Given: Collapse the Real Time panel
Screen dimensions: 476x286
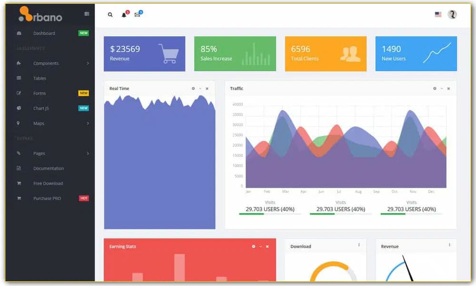Looking at the screenshot, I should pos(200,88).
